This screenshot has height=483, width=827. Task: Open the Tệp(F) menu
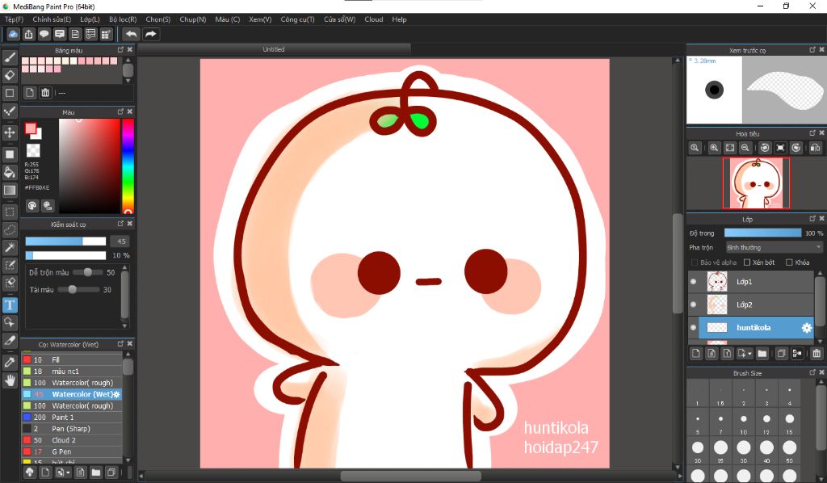click(15, 19)
